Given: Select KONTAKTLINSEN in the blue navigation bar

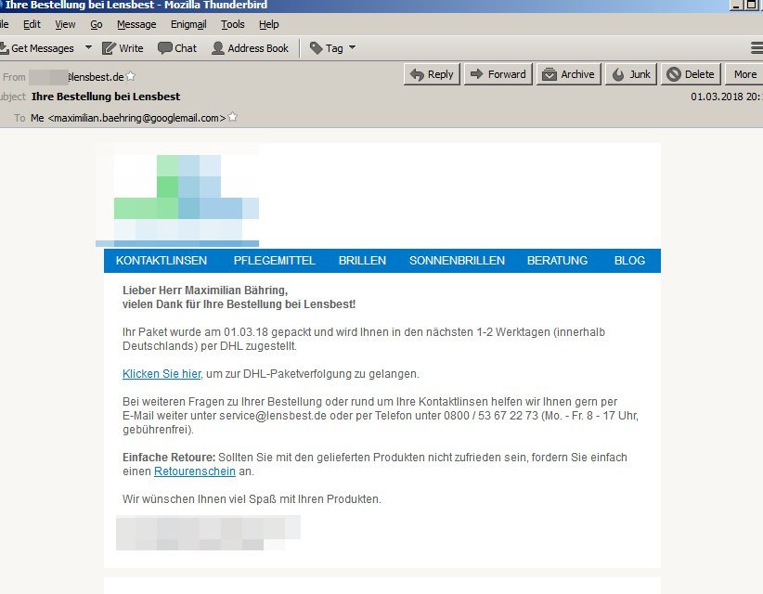Looking at the screenshot, I should [x=162, y=261].
